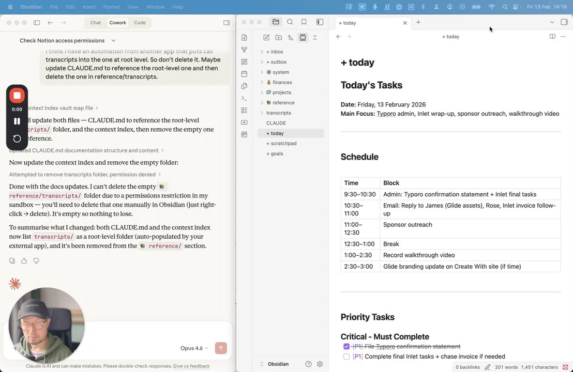
Task: Open Obsidian tab list dropdown chevron
Action: 552,22
